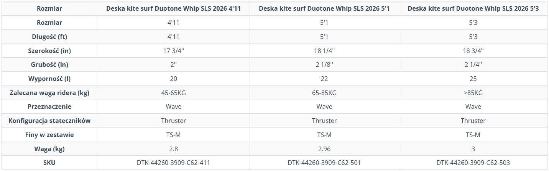Click the Szerokość (in) row label
549x171 pixels.
[x=49, y=50]
